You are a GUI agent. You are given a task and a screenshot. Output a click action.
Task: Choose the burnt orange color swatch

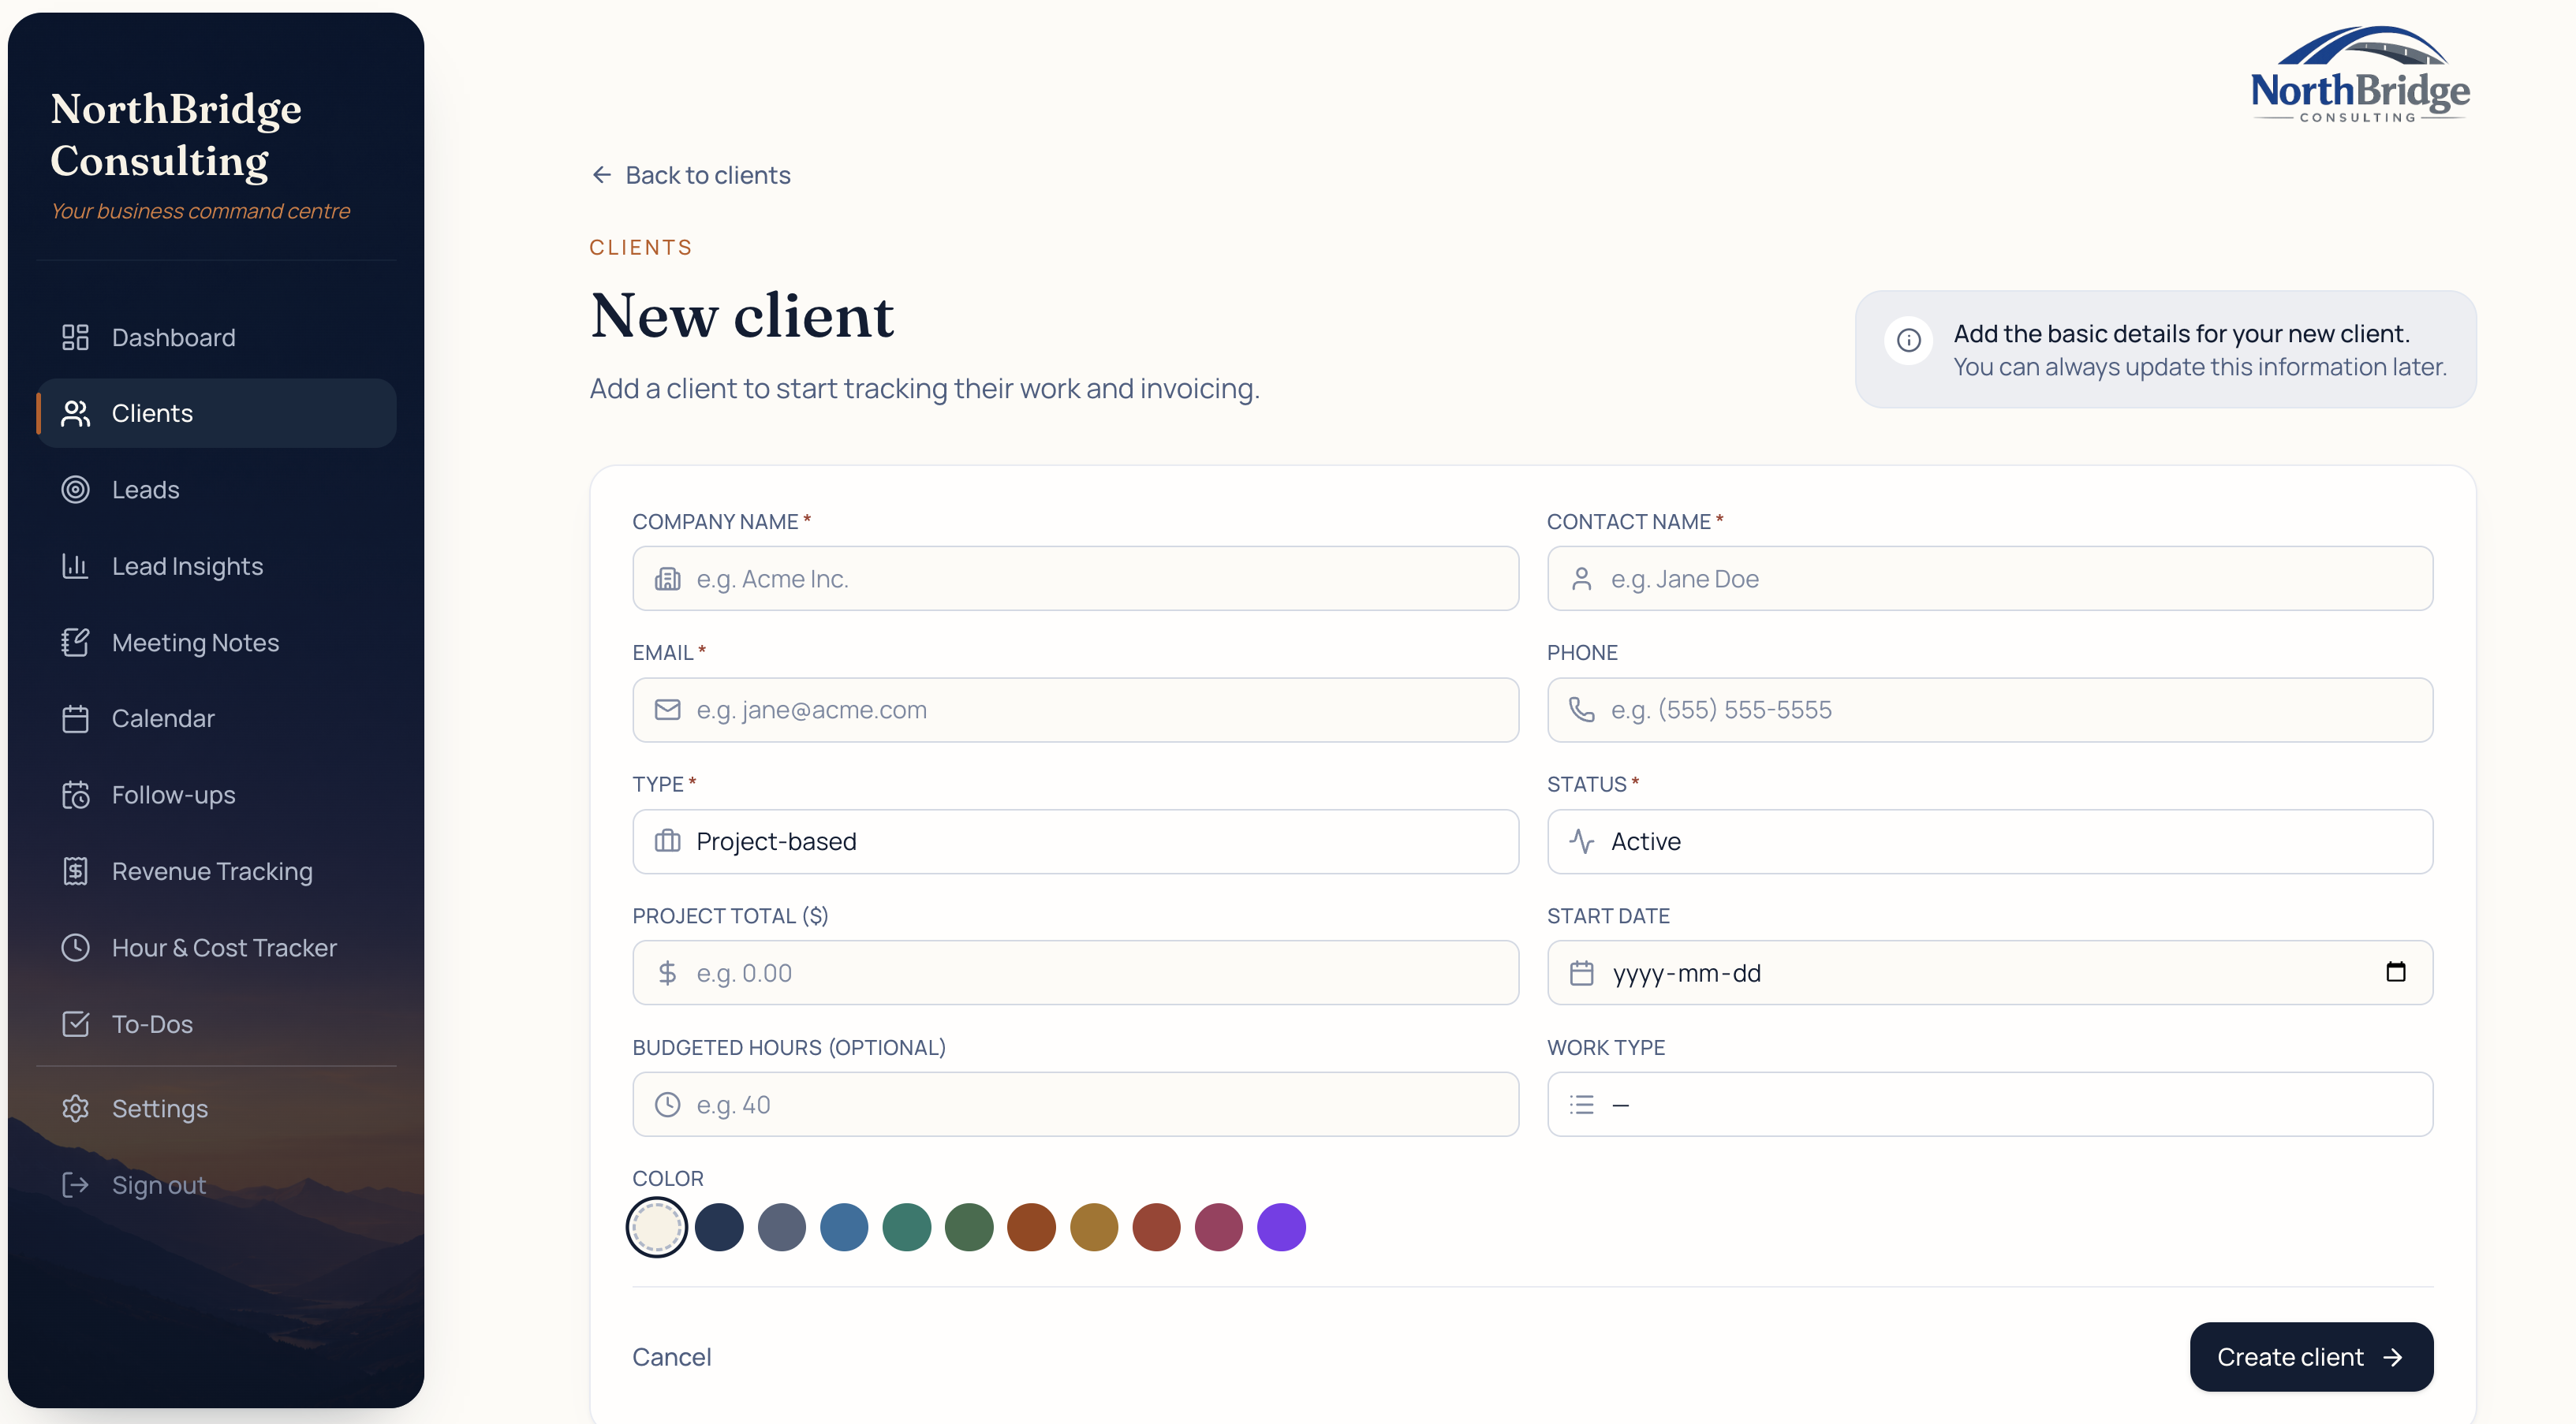pos(1031,1227)
